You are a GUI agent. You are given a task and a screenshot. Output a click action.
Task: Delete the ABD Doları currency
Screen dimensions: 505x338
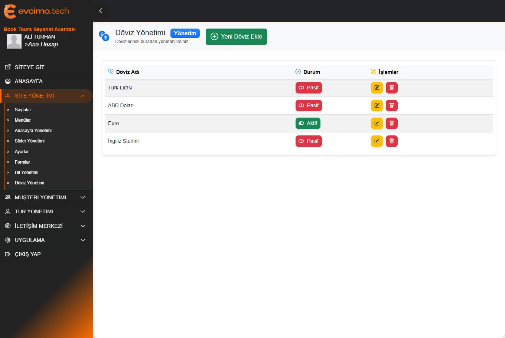tap(391, 106)
